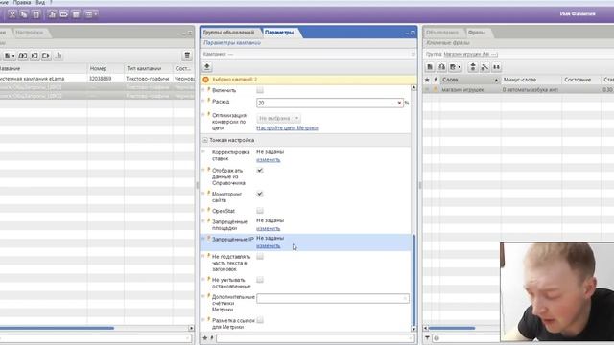Open the view layout dropdown in top toolbar
The width and height of the screenshot is (614, 345).
coord(91,14)
